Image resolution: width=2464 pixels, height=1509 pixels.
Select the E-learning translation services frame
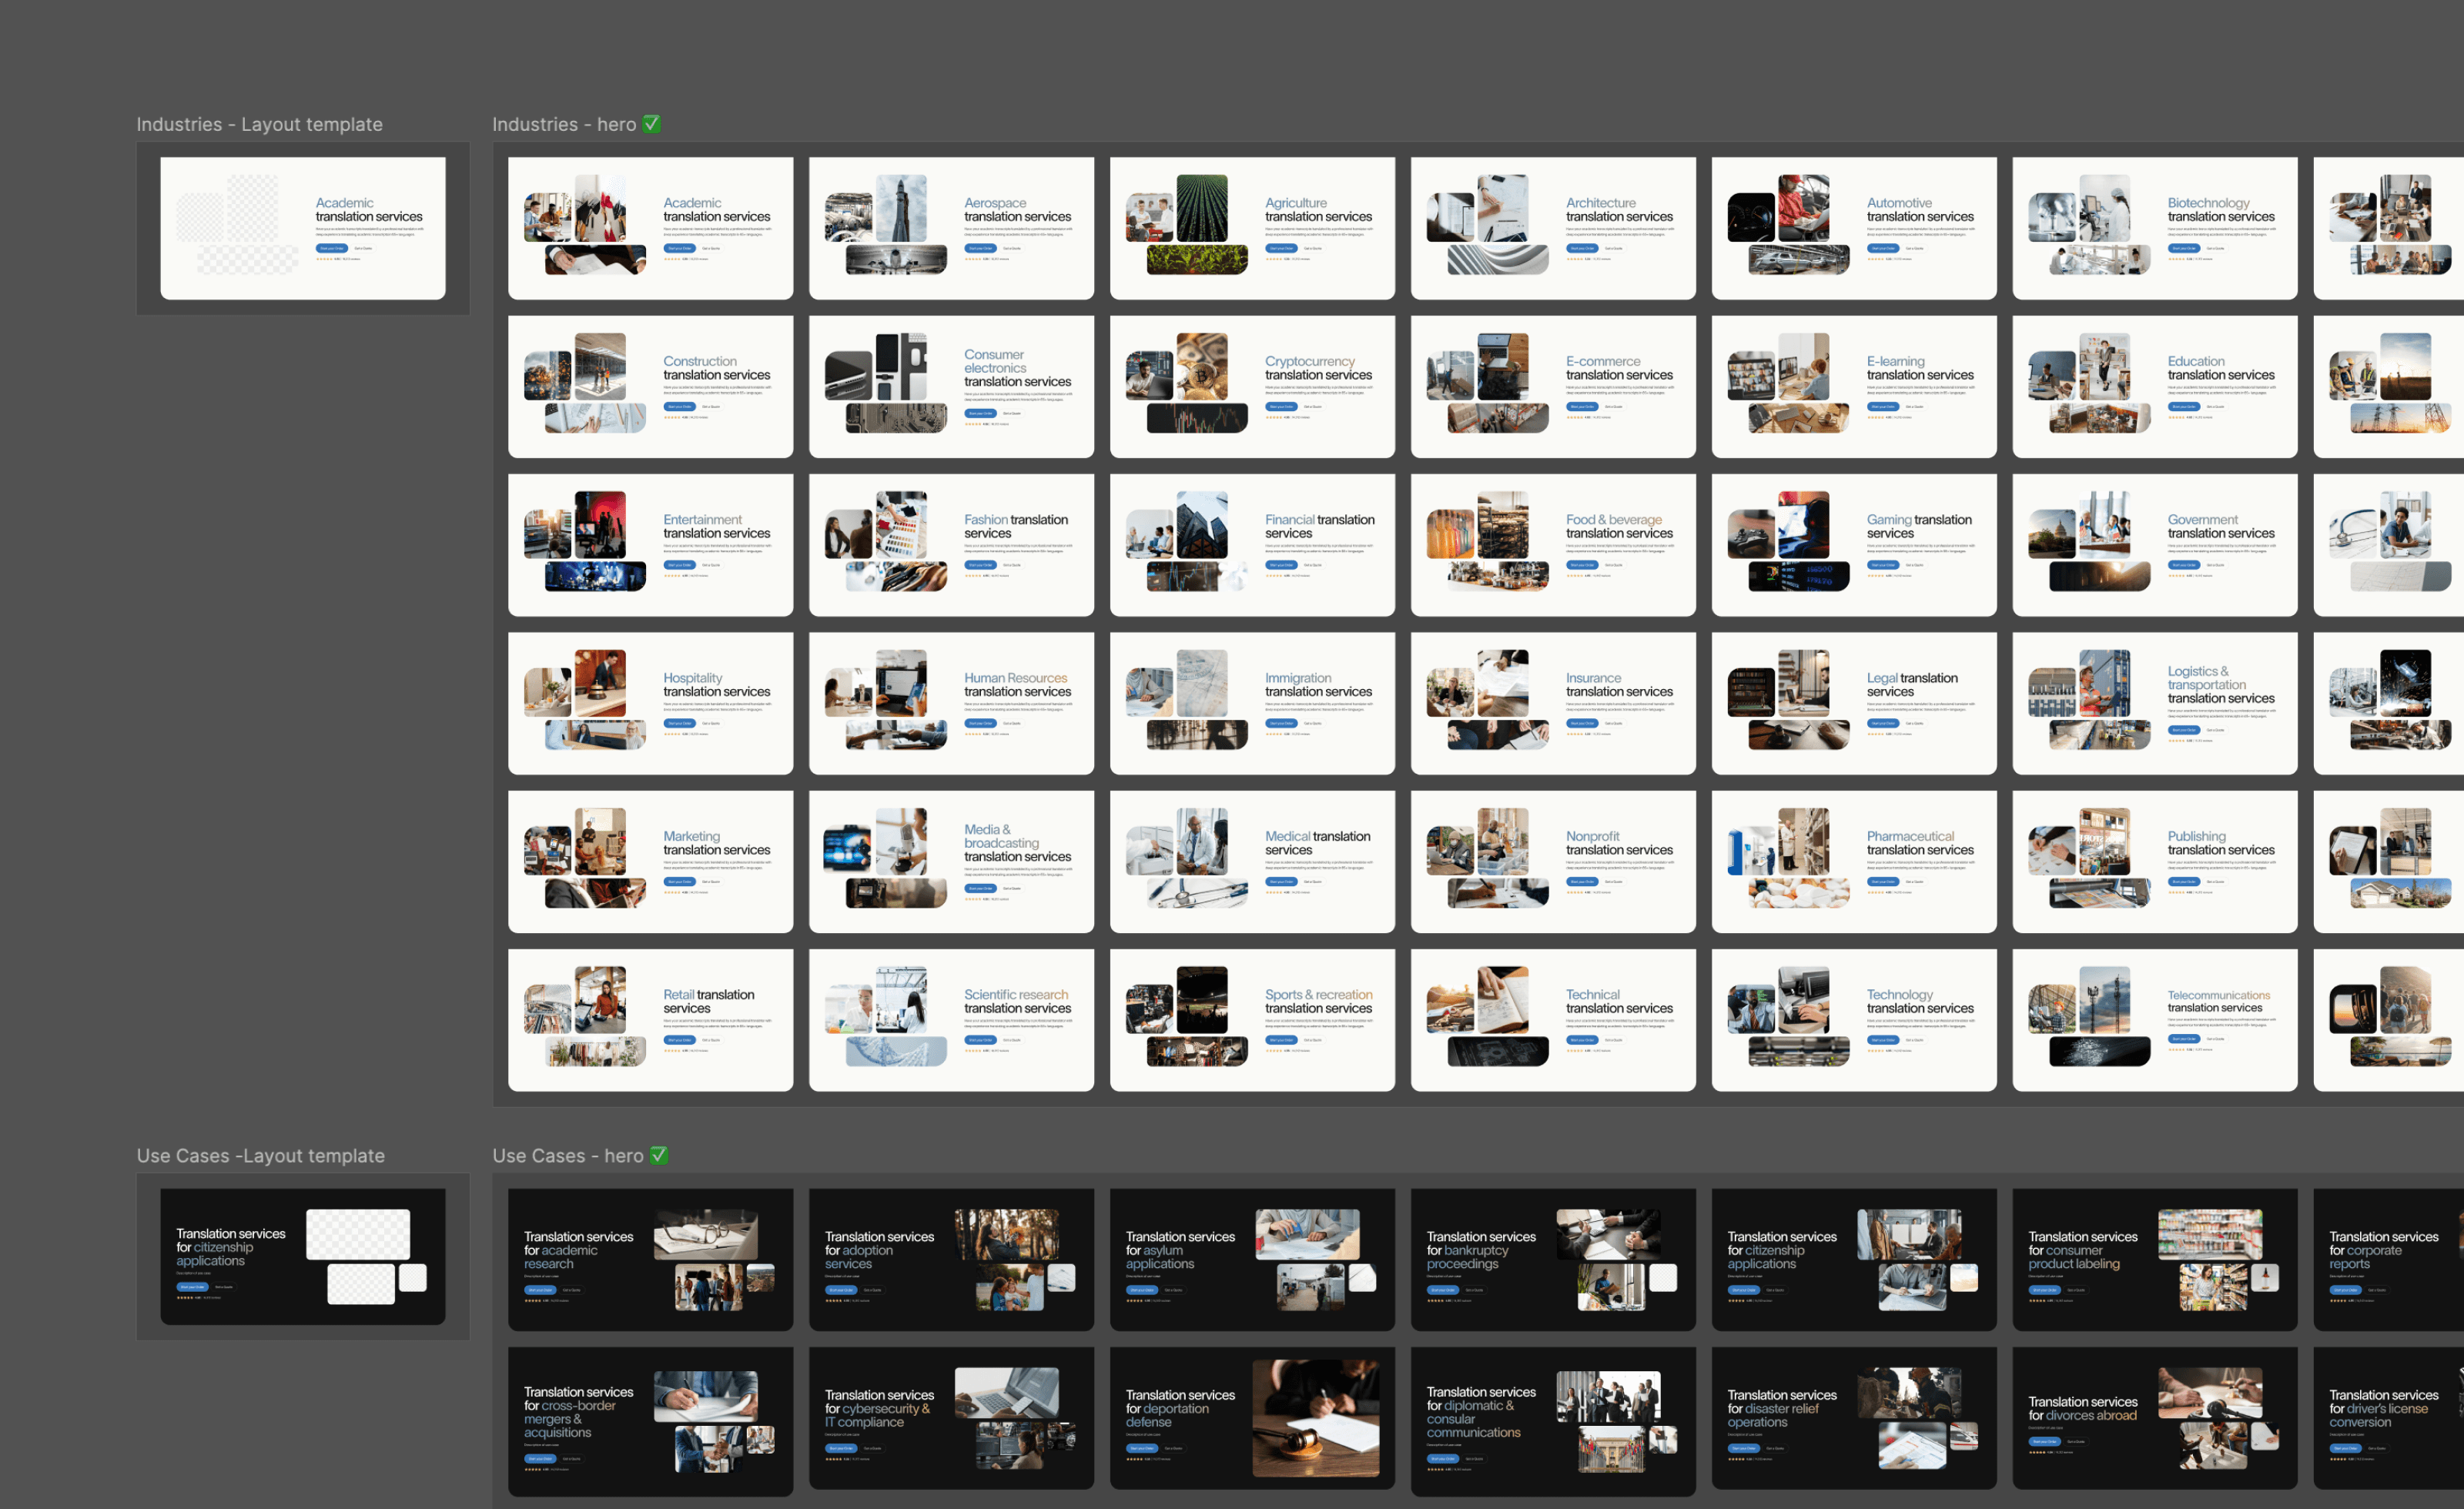pyautogui.click(x=1854, y=387)
